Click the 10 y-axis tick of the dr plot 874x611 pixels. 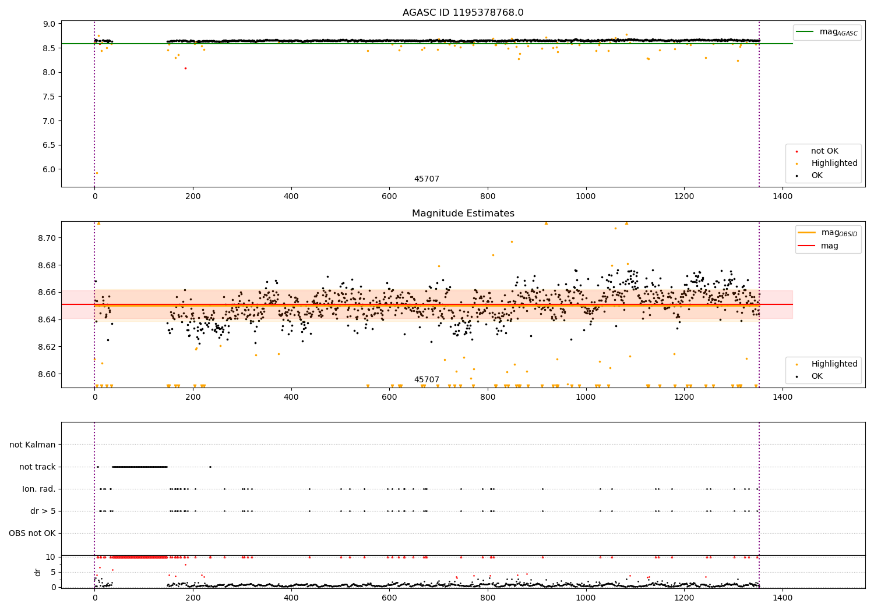(51, 557)
